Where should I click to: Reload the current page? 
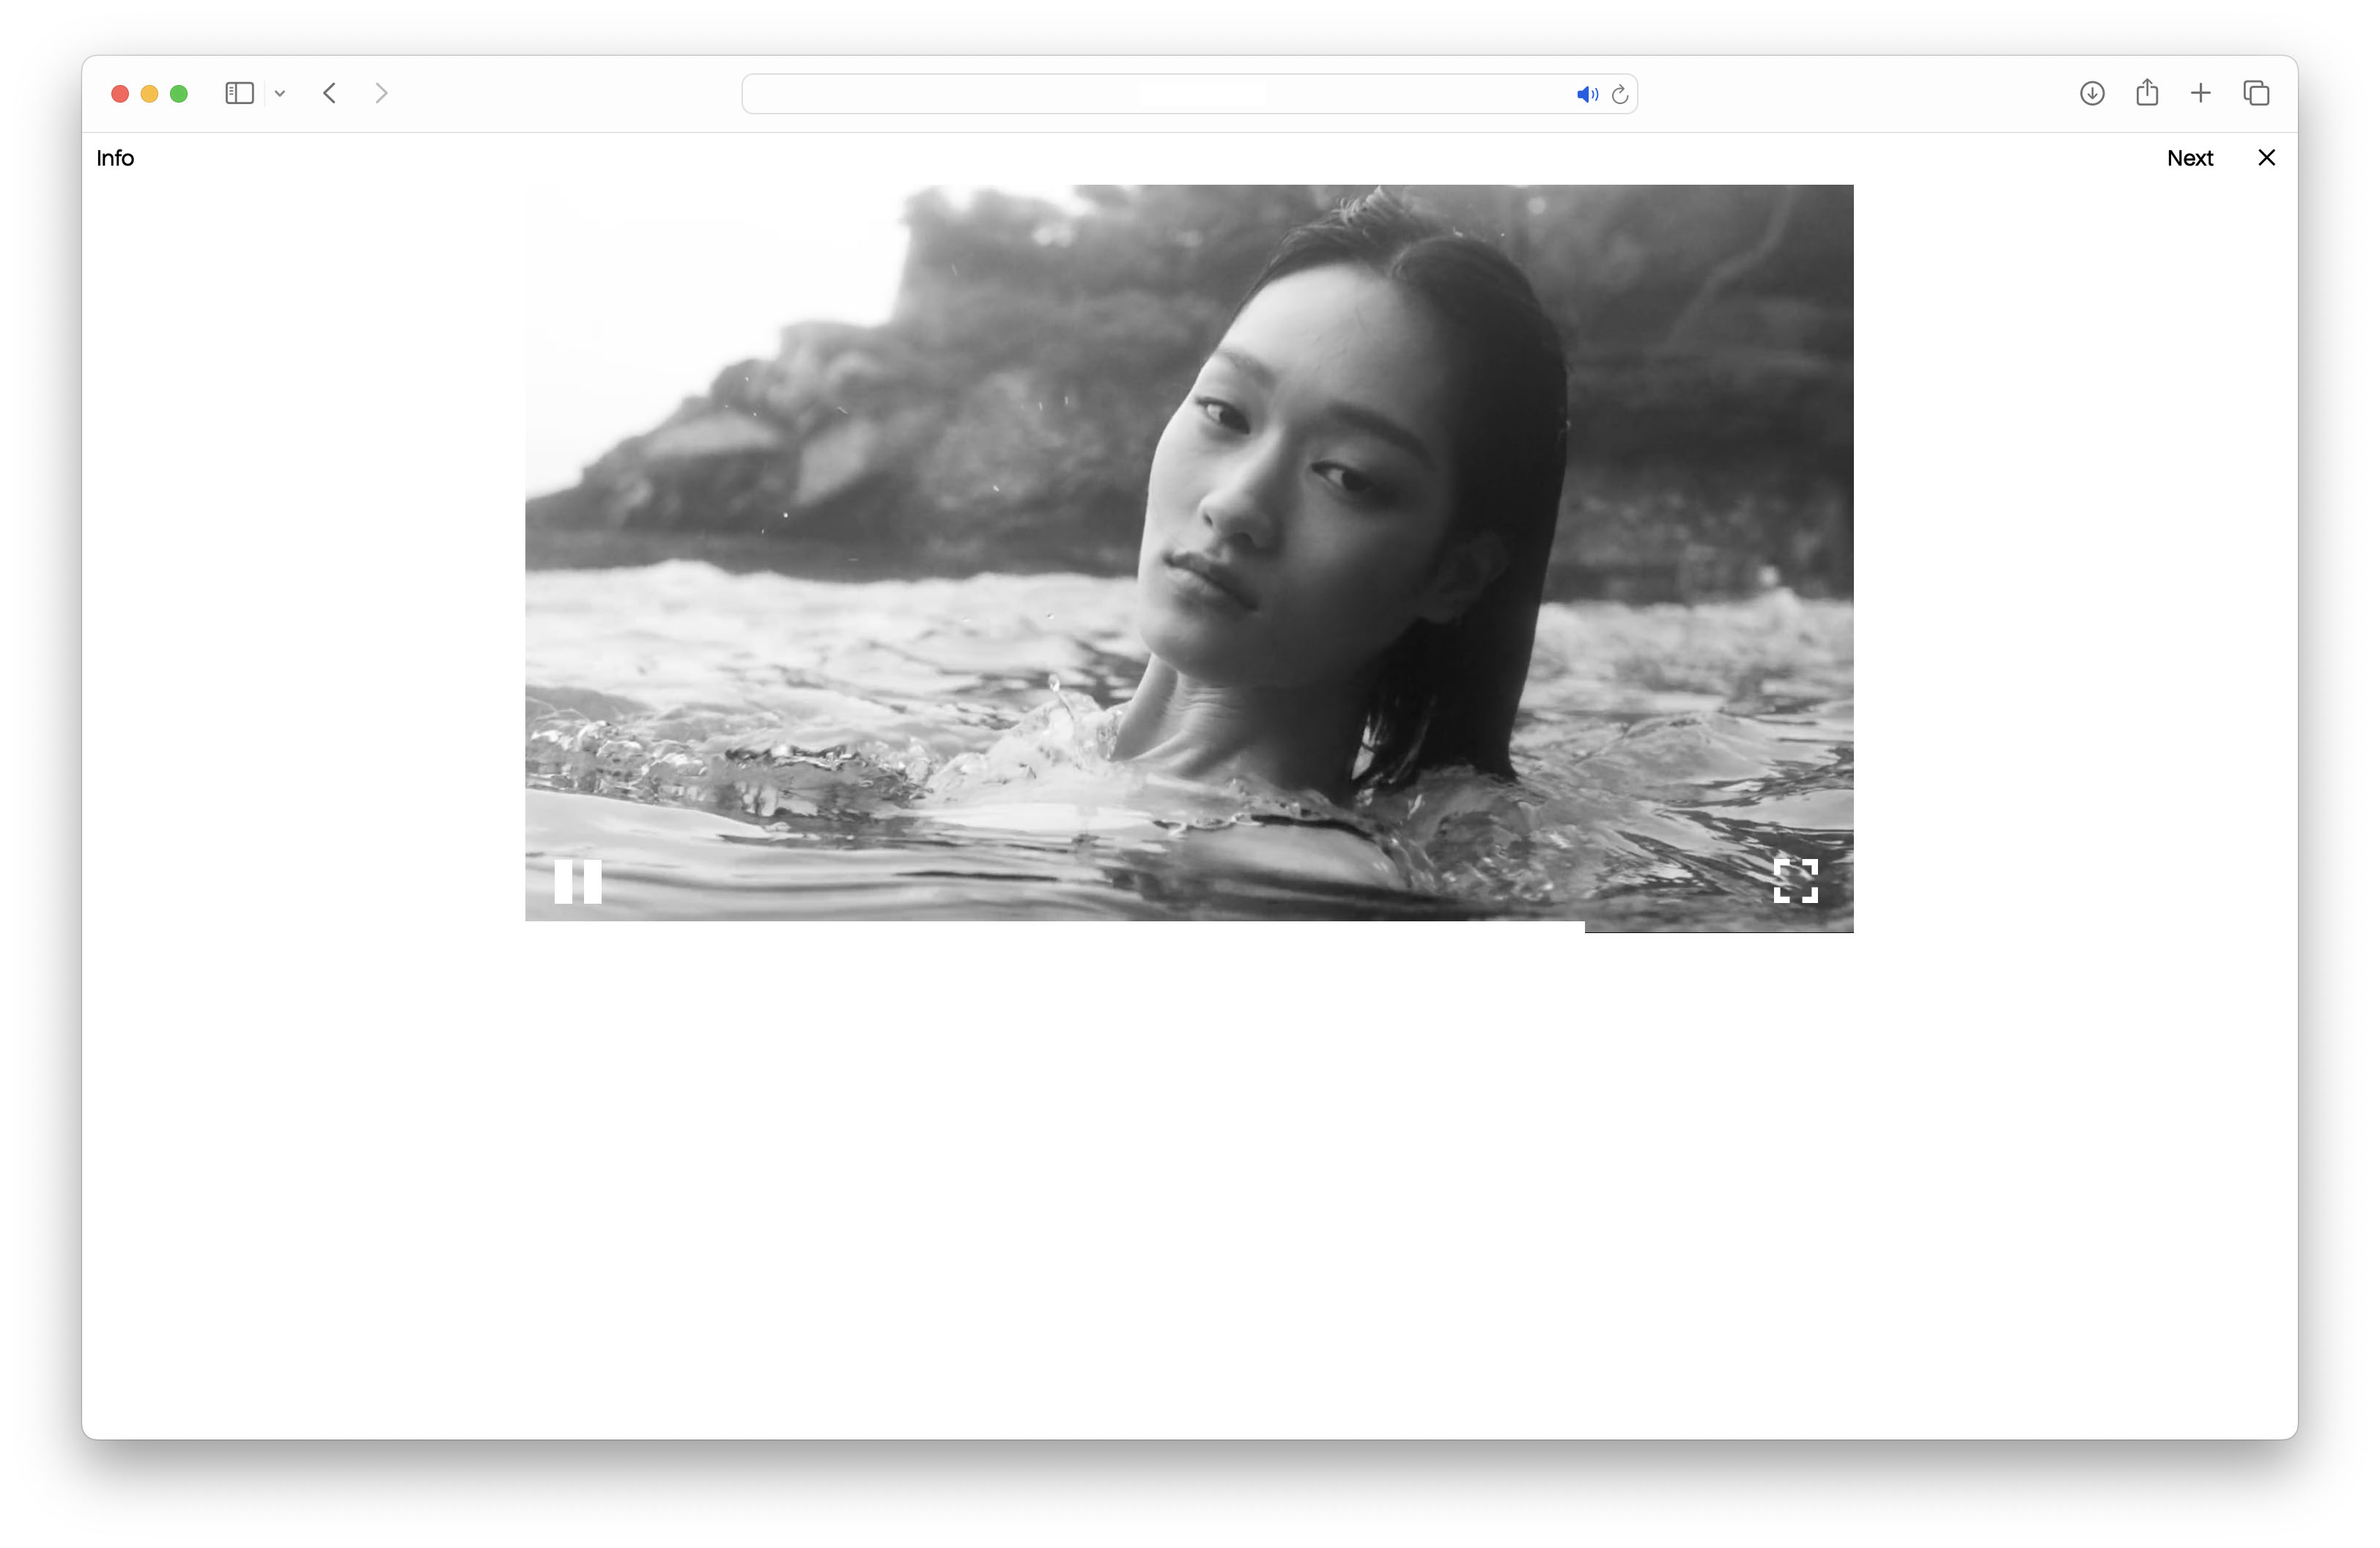coord(1620,94)
